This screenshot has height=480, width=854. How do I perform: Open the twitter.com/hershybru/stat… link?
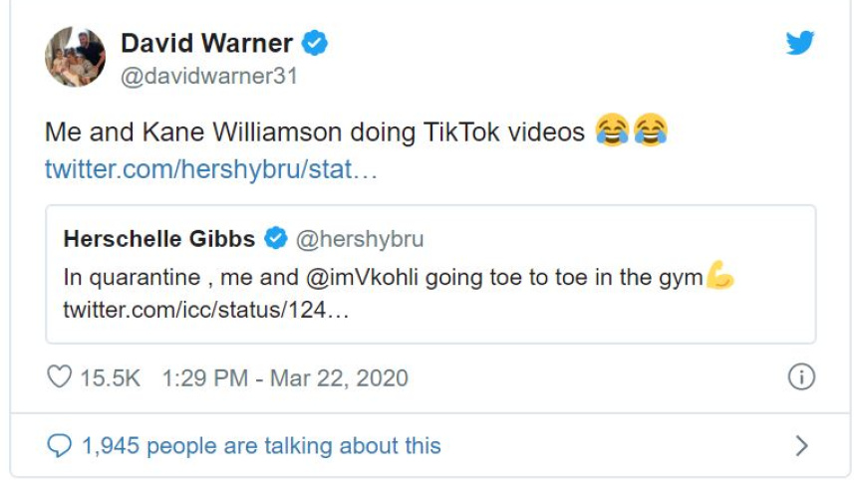pos(211,169)
